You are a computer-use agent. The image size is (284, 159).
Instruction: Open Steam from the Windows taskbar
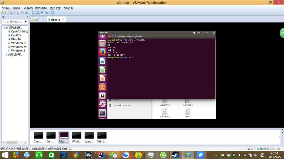click(x=175, y=155)
